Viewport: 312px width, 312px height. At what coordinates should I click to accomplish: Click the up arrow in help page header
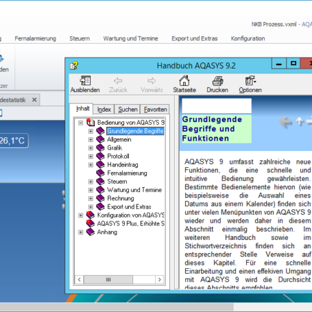point(300,121)
